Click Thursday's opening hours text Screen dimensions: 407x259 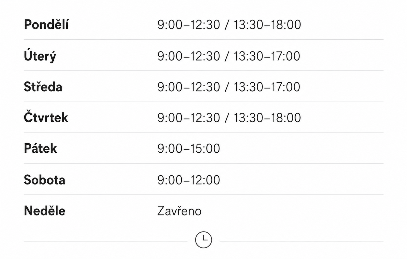(229, 118)
